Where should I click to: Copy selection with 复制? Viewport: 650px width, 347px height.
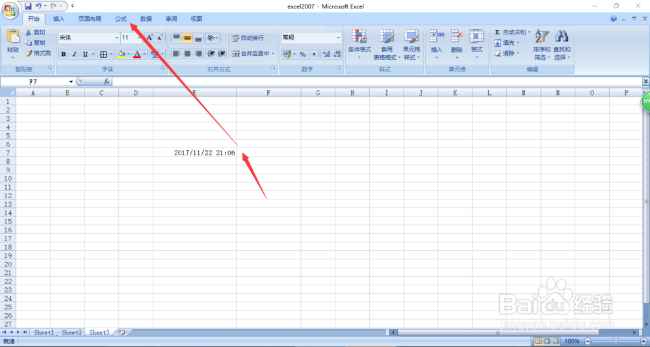(x=35, y=43)
